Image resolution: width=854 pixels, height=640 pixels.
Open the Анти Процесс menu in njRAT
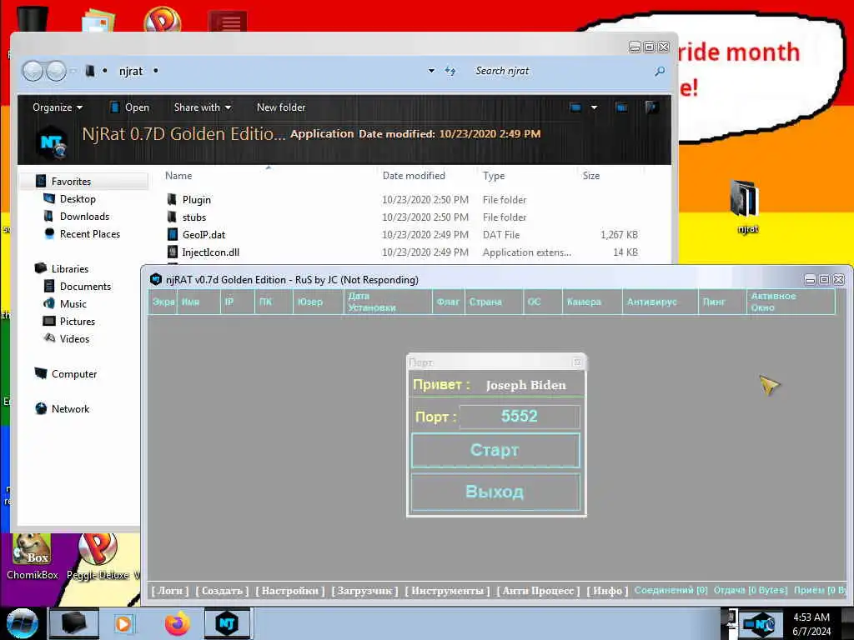(x=538, y=591)
